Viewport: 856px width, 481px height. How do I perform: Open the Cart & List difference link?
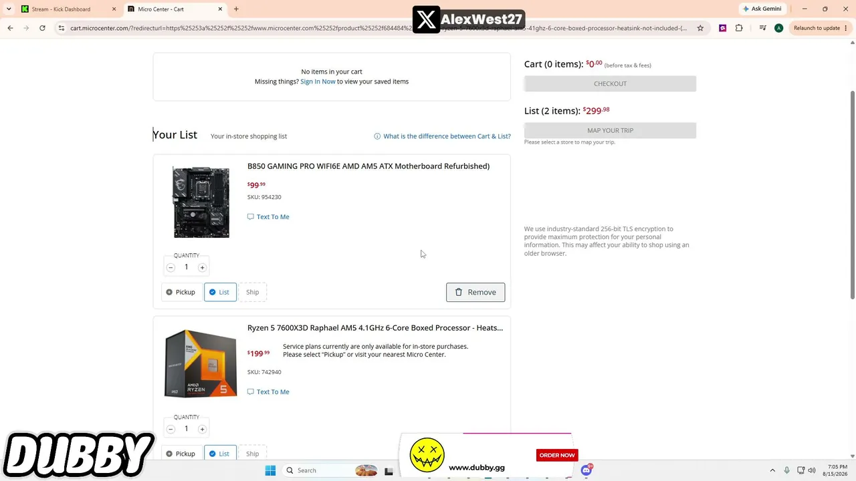447,136
